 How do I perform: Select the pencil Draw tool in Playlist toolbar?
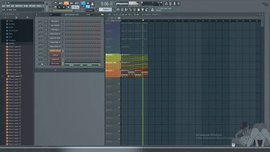114,15
